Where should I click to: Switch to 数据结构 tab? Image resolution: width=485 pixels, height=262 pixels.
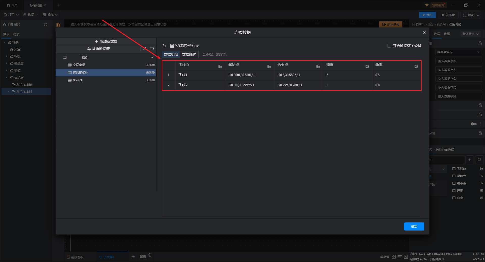(x=189, y=54)
